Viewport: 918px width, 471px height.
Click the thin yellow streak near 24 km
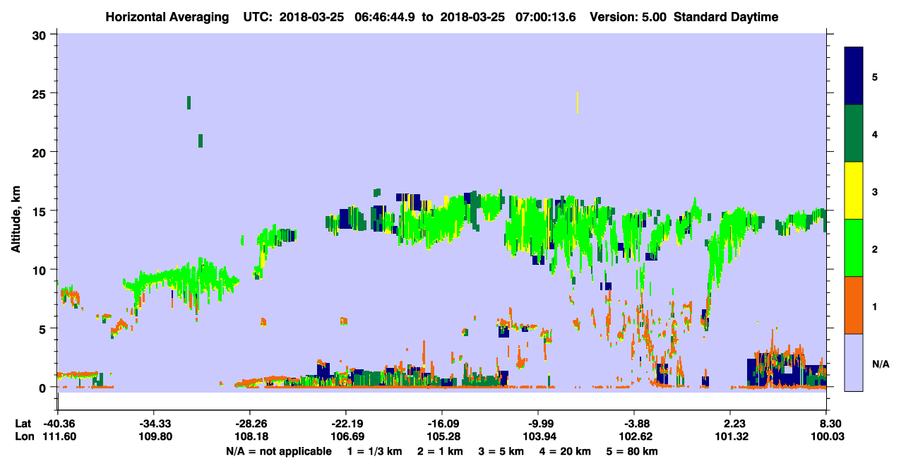click(x=578, y=103)
